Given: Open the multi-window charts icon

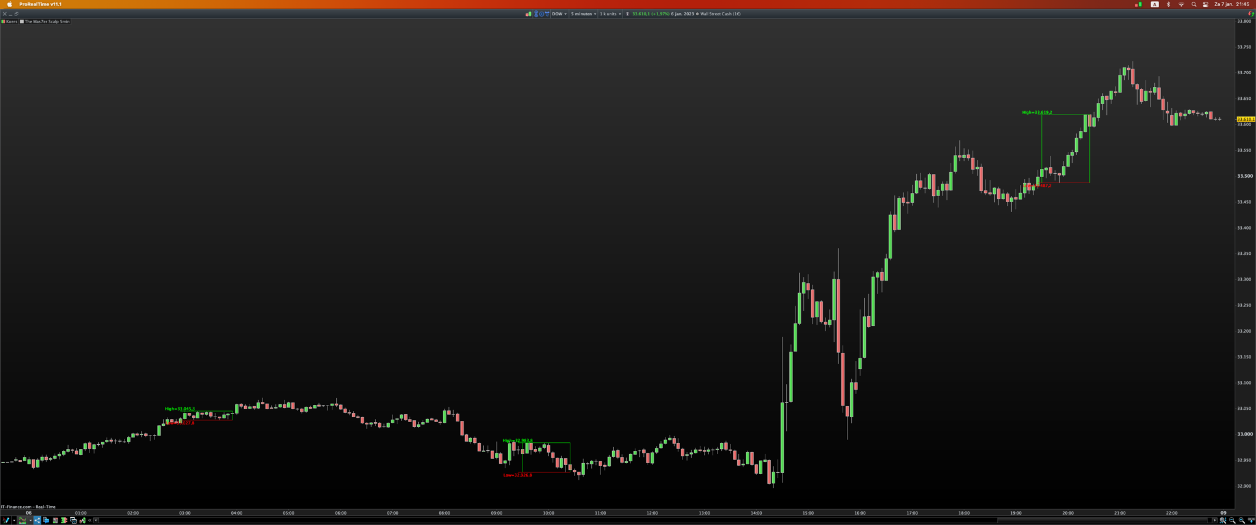Looking at the screenshot, I should 74,520.
